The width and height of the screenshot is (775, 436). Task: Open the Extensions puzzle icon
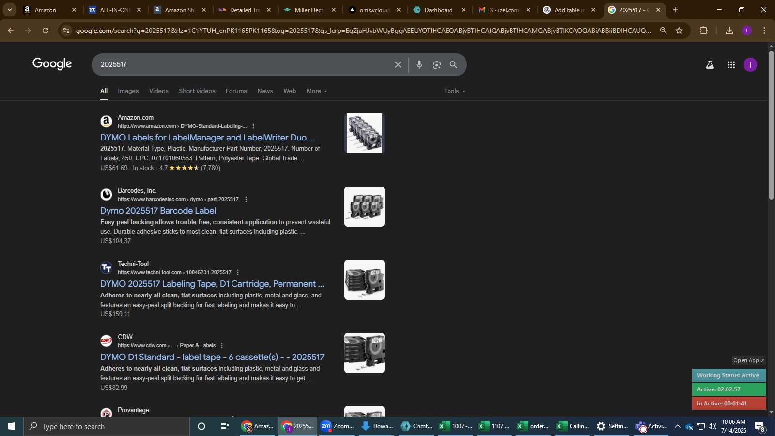pos(703,31)
